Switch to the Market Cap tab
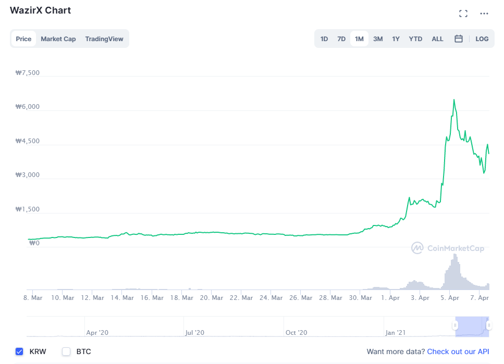 point(58,39)
